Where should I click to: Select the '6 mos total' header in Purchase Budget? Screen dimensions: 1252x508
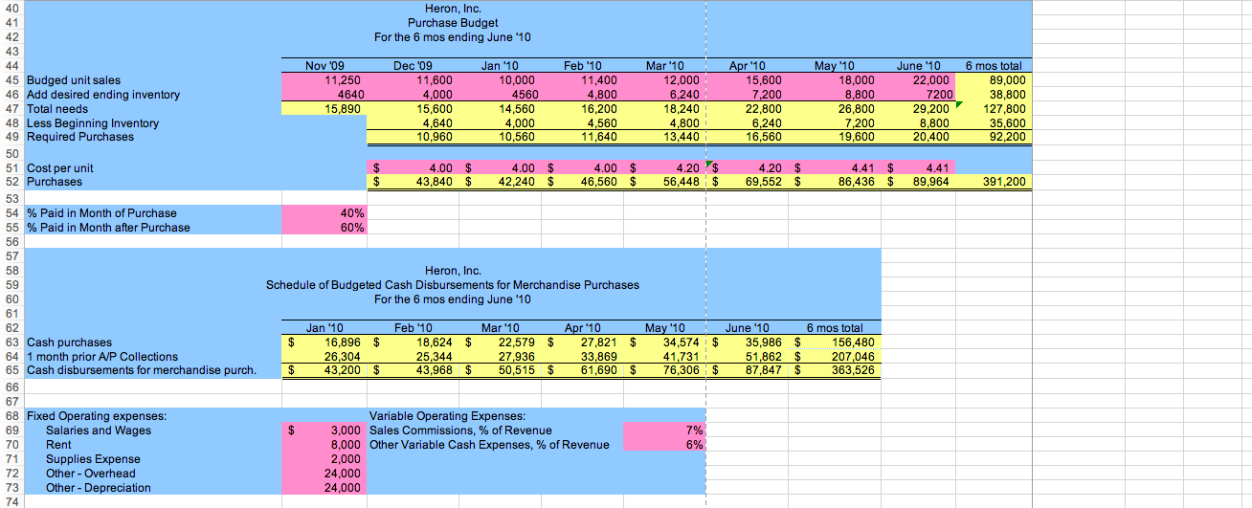(994, 65)
